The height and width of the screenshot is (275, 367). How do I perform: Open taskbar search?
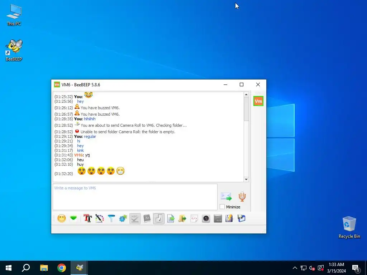tap(26, 268)
